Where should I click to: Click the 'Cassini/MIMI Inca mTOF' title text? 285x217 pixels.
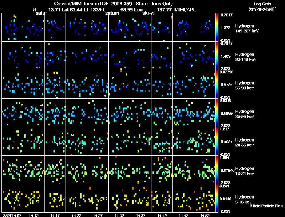(81, 4)
